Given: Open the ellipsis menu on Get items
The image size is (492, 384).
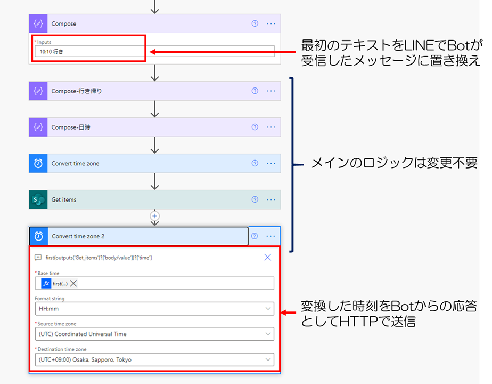Looking at the screenshot, I should (270, 199).
